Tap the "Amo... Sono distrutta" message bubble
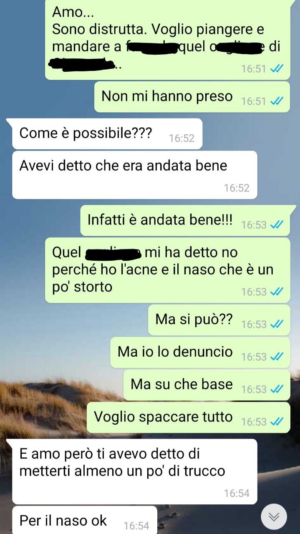300x534 pixels. [167, 40]
